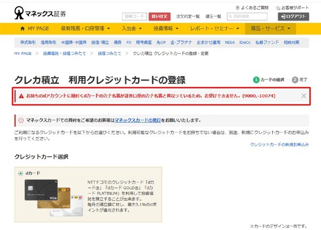
Task: Open the よくあるご質問 help link
Action: (252, 8)
